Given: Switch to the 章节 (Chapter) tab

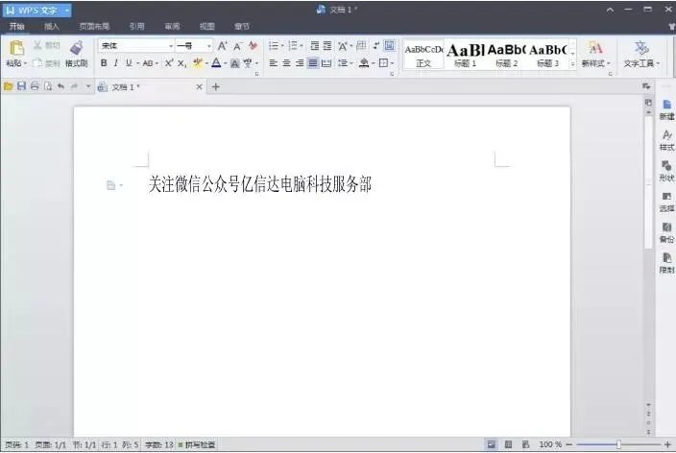Looking at the screenshot, I should click(x=242, y=26).
